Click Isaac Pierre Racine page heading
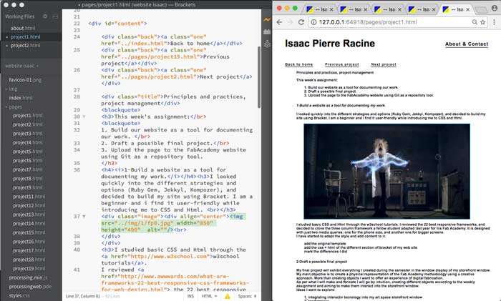Viewport: 501px width, 301px height. click(x=330, y=44)
